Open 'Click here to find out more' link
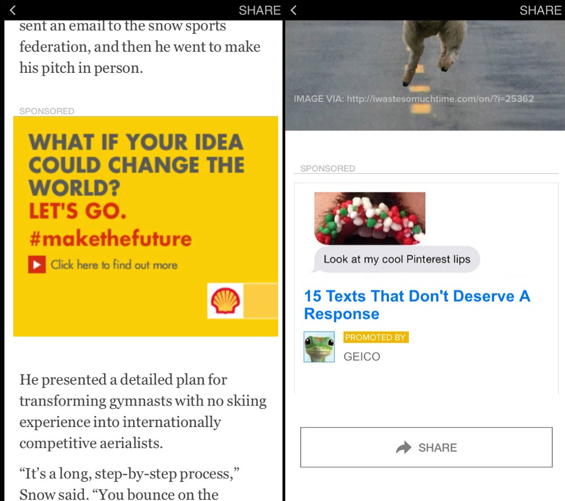This screenshot has width=565, height=501. (114, 264)
